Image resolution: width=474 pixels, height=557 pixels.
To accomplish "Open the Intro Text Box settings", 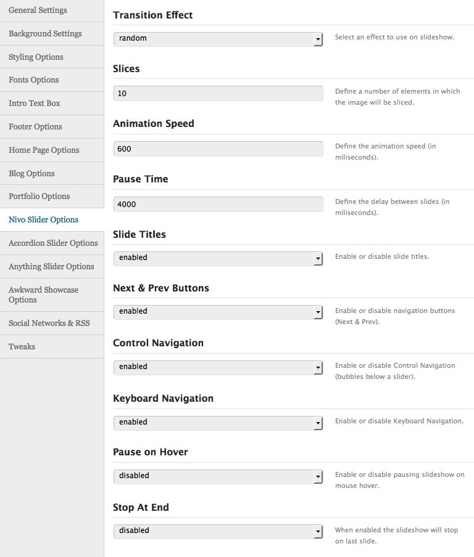I will point(52,104).
